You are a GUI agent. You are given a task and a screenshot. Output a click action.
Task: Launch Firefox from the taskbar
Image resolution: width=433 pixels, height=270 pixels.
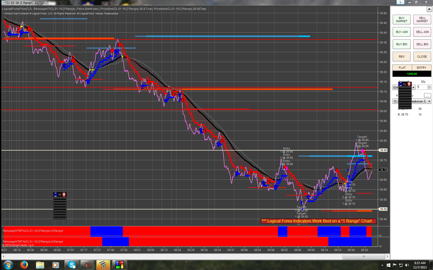click(24, 265)
